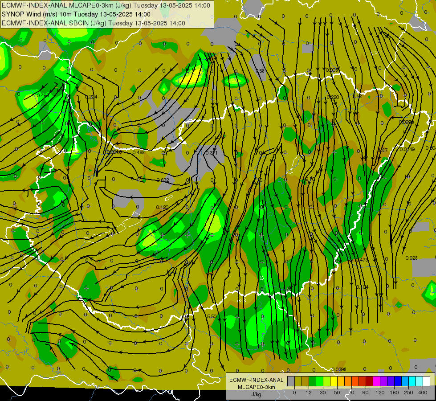Select the station value 0.224
436x401 pixels.
click(x=91, y=97)
